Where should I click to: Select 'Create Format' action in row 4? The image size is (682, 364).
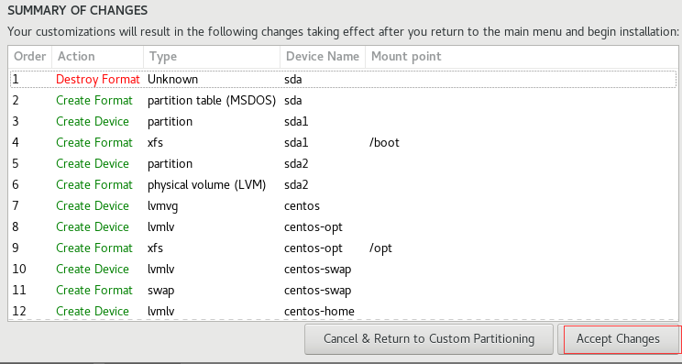click(94, 143)
